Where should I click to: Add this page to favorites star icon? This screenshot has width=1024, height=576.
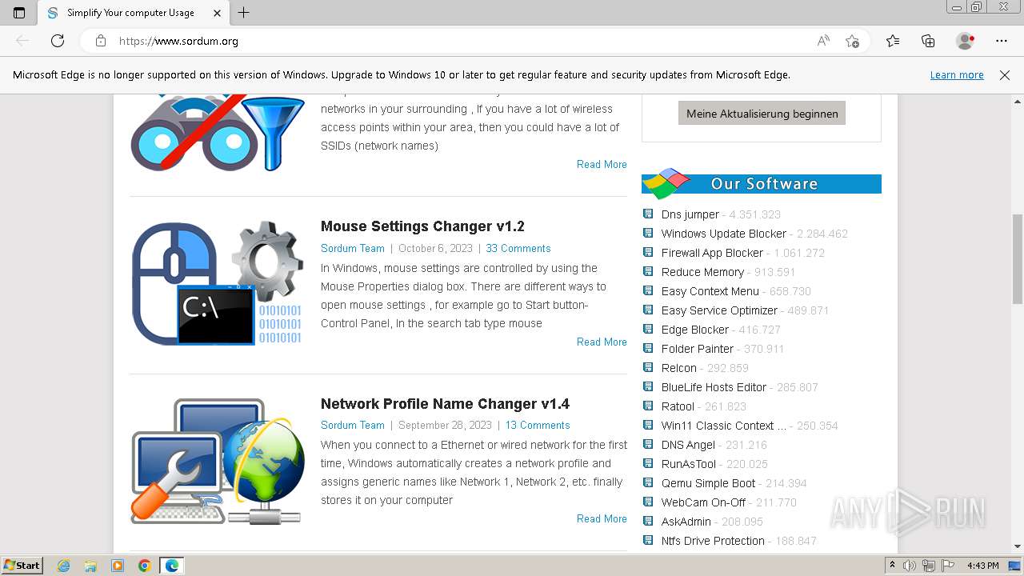[x=853, y=41]
